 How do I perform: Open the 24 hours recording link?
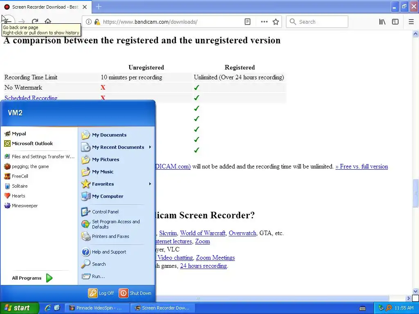203,266
